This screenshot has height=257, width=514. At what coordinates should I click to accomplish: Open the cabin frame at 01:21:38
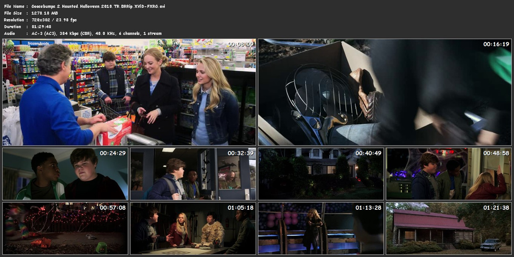coord(449,229)
